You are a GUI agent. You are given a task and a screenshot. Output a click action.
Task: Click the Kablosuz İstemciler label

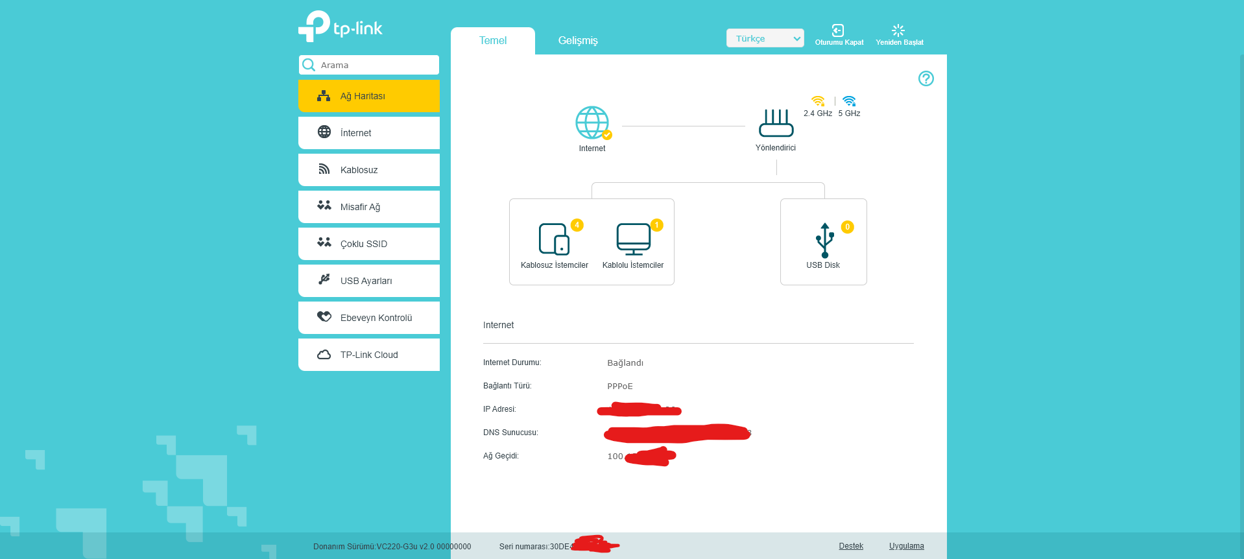(555, 265)
